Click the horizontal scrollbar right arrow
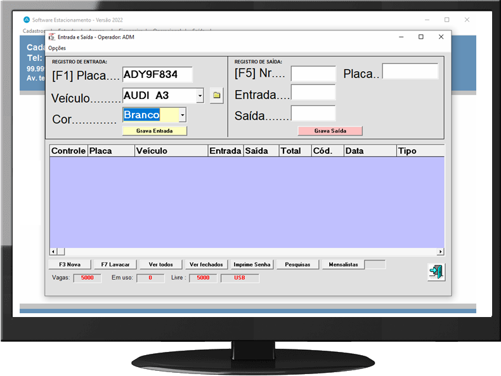501x376 pixels. pos(440,252)
